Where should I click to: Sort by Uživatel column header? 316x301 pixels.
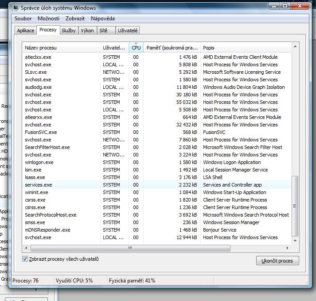pos(114,48)
